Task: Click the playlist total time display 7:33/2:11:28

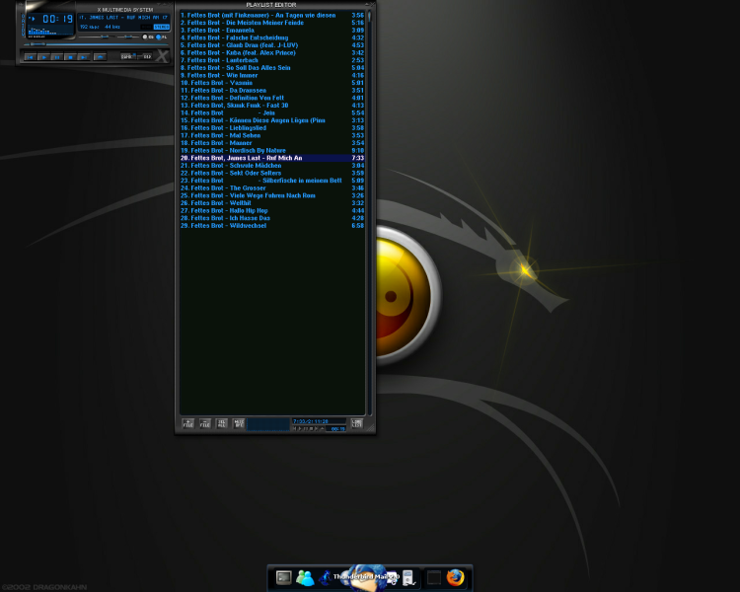Action: coord(319,421)
